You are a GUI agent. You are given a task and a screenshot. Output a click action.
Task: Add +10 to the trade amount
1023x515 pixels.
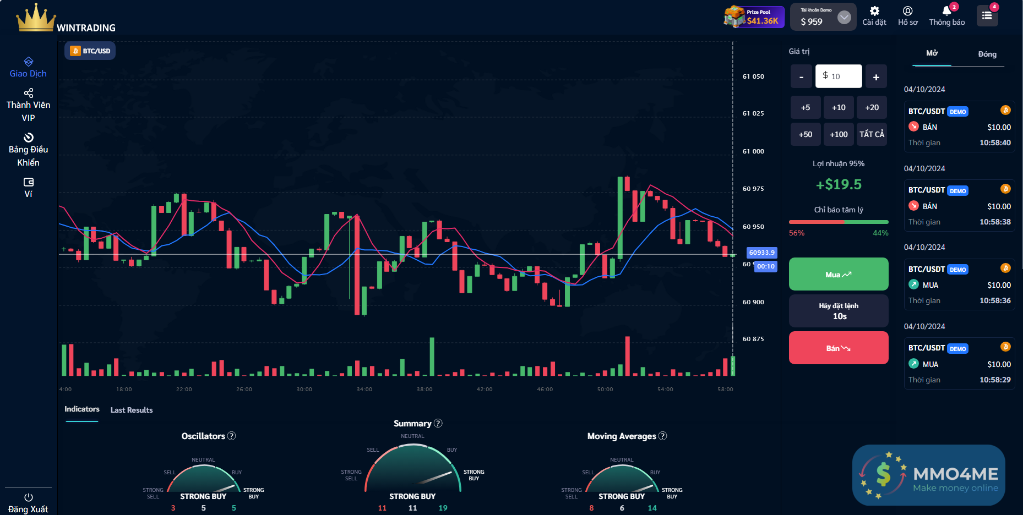click(x=839, y=108)
